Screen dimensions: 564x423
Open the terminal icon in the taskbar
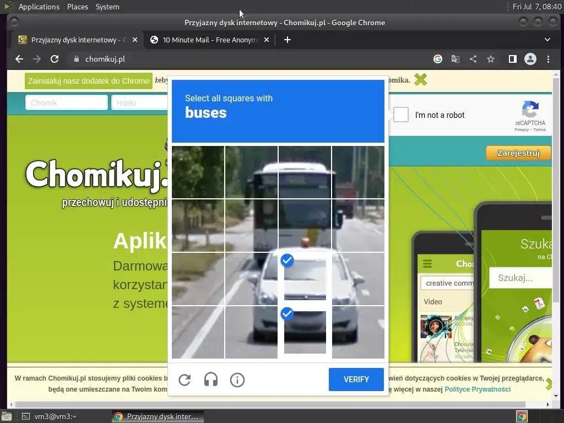click(x=26, y=416)
